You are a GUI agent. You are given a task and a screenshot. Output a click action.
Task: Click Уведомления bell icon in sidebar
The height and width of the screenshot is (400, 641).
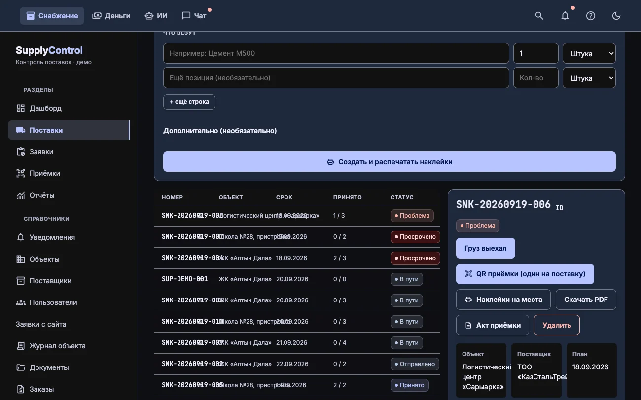tap(21, 237)
